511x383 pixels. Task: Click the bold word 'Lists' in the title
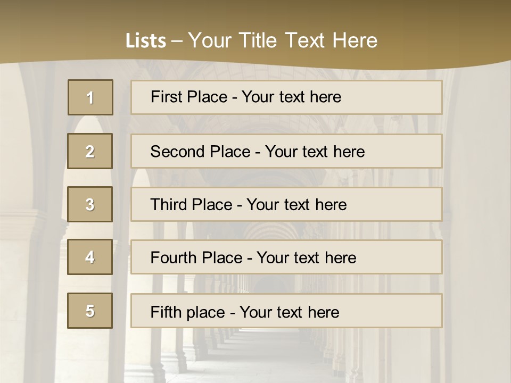145,40
